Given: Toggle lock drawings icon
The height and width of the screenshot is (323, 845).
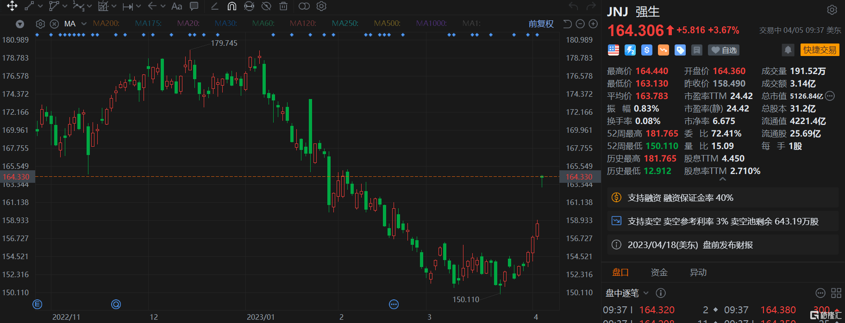Looking at the screenshot, I should coord(249,6).
